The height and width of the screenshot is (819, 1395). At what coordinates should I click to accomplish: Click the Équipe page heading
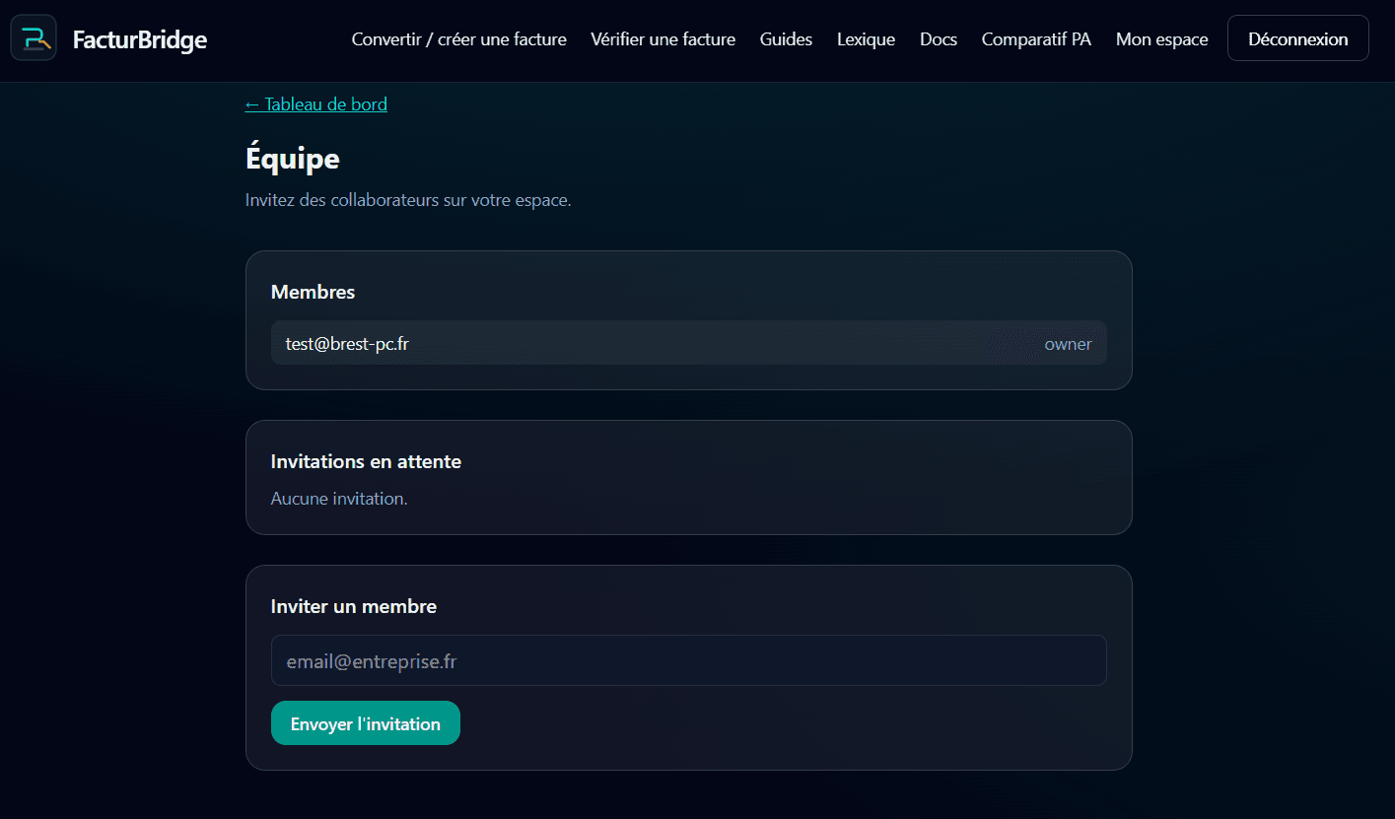(293, 159)
